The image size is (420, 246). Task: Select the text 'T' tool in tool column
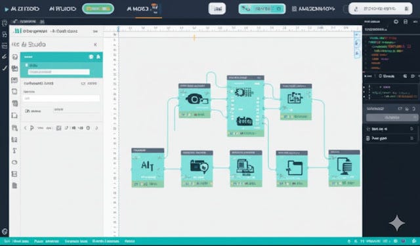click(x=14, y=151)
